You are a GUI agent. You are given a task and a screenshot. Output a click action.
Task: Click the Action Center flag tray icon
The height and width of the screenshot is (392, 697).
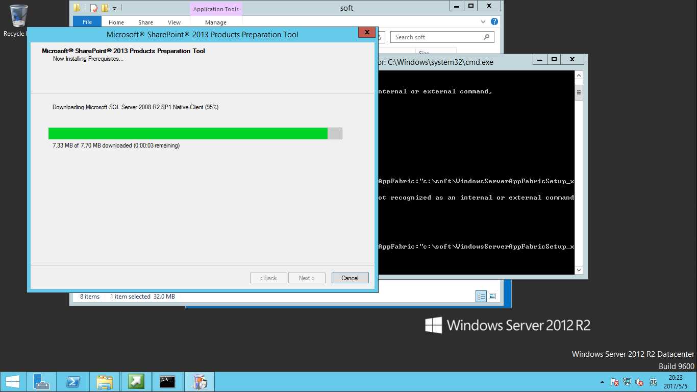(x=615, y=382)
